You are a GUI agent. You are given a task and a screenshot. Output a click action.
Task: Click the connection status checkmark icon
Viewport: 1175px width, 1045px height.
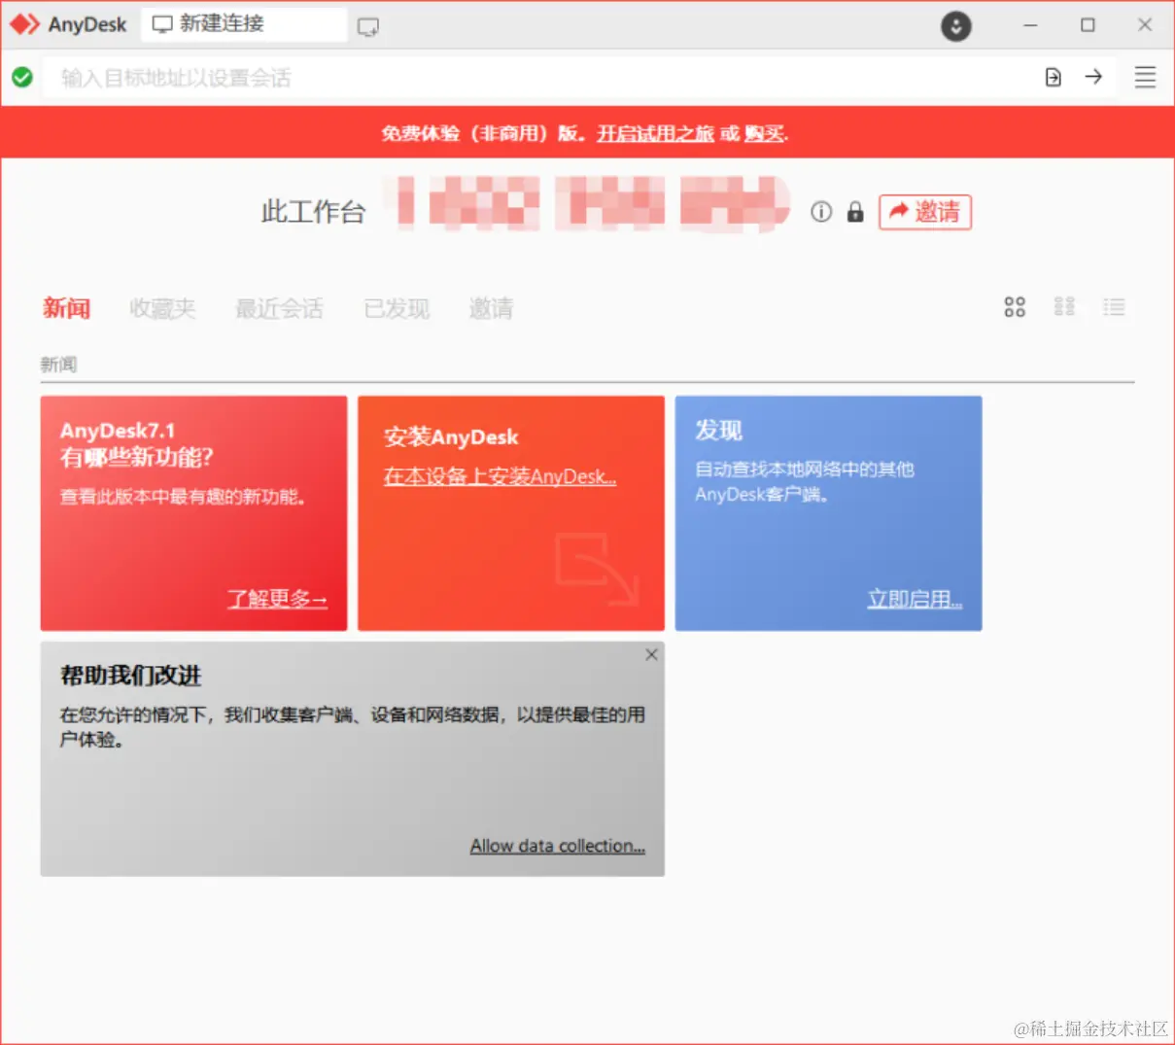point(21,77)
